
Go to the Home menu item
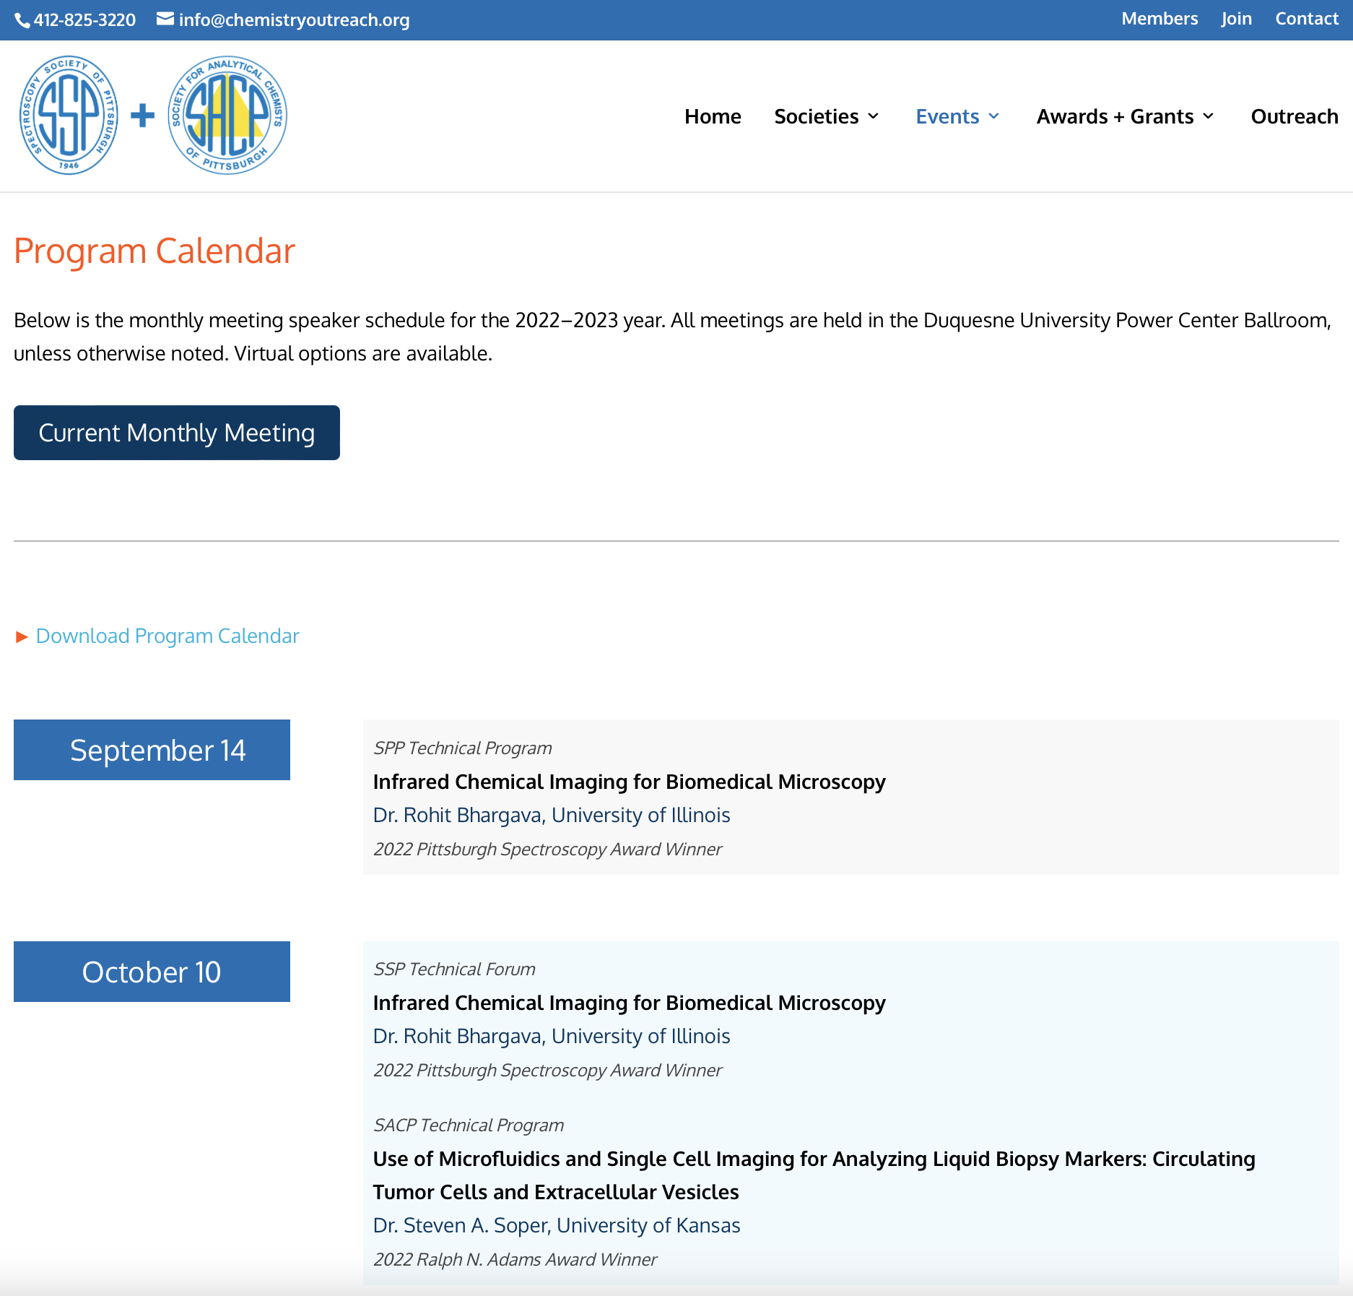pyautogui.click(x=713, y=116)
